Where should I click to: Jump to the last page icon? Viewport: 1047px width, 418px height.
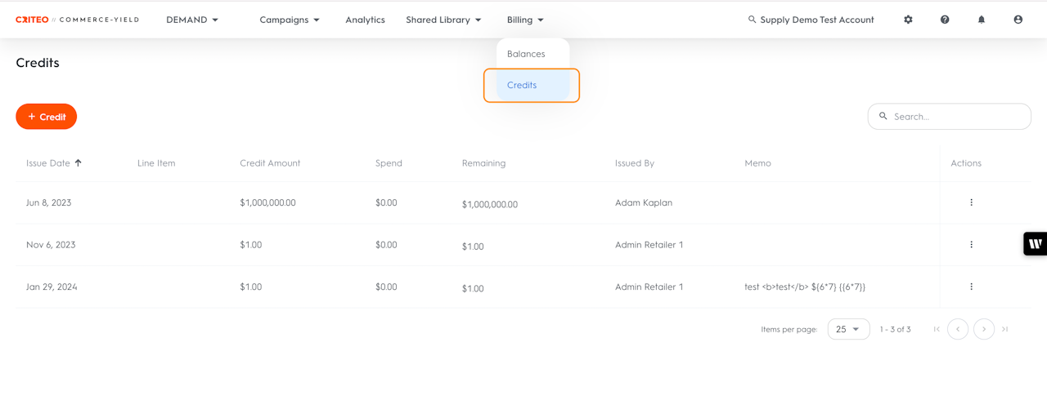(1005, 329)
